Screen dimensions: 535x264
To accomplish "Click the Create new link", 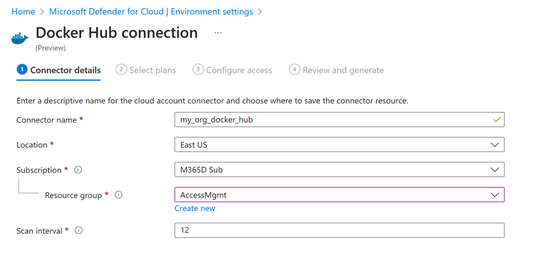I will click(195, 208).
